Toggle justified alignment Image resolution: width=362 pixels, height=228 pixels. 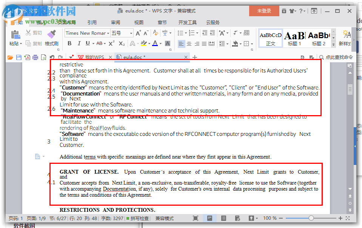pyautogui.click(x=203, y=43)
